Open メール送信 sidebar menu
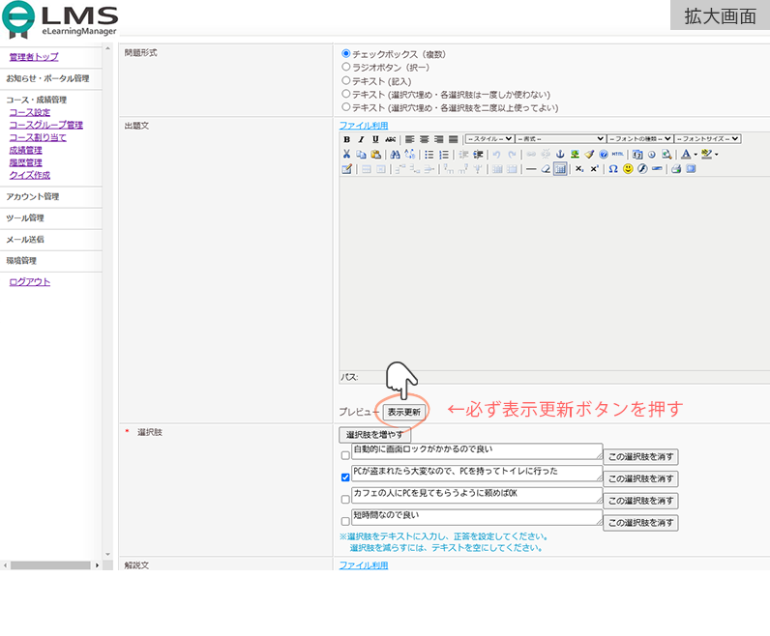Image resolution: width=770 pixels, height=636 pixels. point(25,240)
